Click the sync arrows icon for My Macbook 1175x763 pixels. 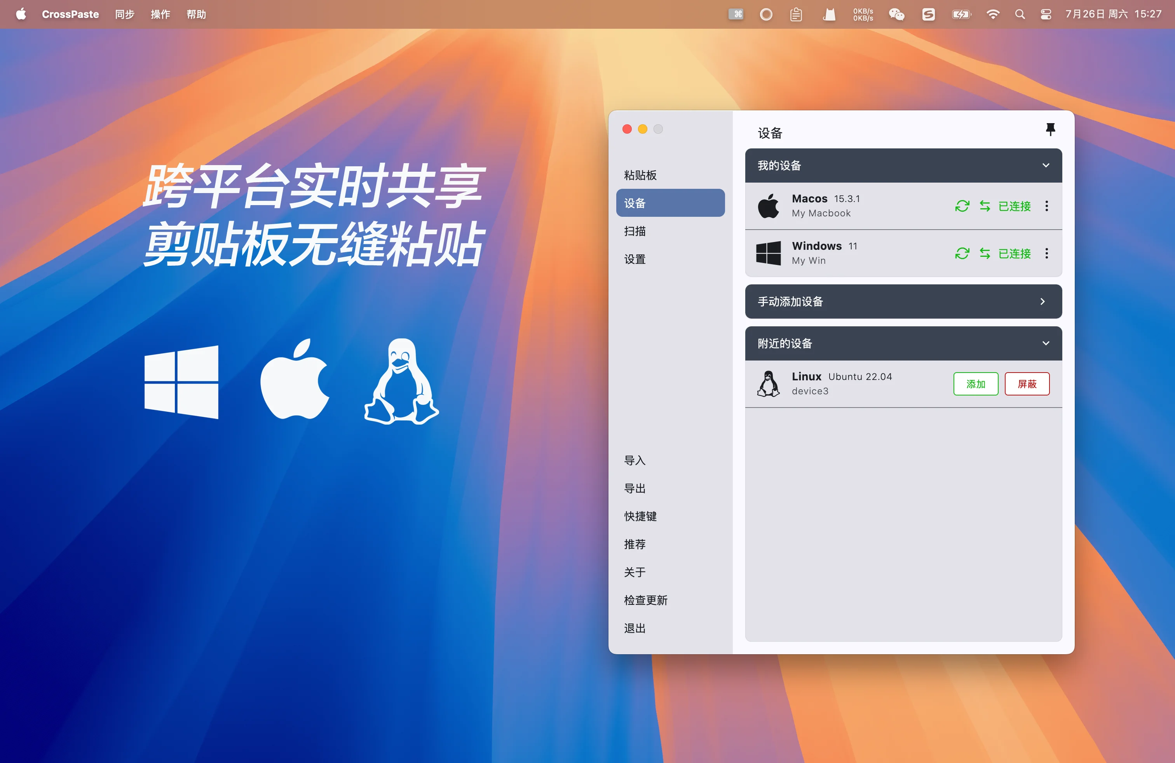coord(985,206)
